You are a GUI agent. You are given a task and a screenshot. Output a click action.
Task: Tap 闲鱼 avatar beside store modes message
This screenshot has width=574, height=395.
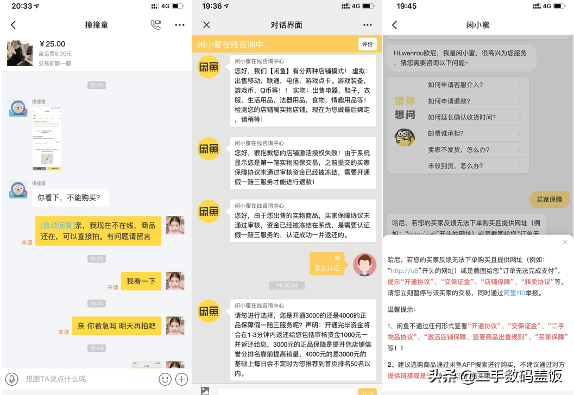coord(209,67)
